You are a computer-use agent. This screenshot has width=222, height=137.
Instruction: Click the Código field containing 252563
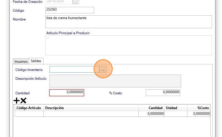pyautogui.click(x=70, y=10)
